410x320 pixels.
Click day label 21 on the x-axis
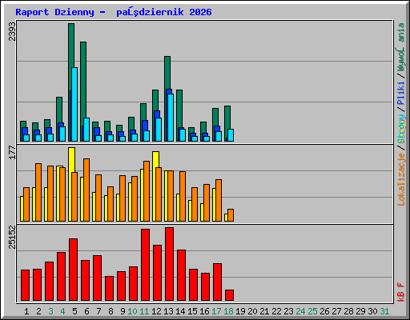(264, 311)
